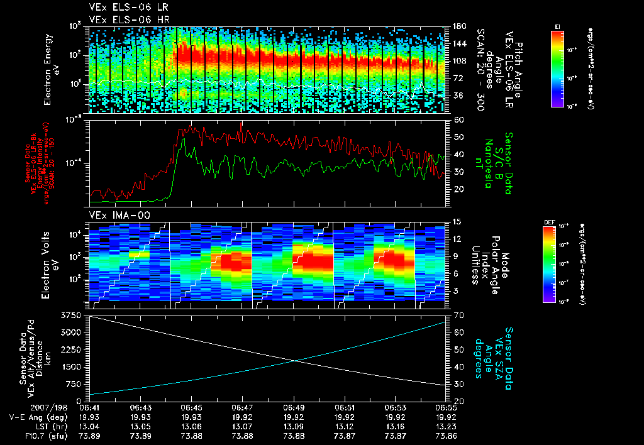Click the "VEx ELS-06 HR" title text
644x445 pixels.
coord(129,19)
